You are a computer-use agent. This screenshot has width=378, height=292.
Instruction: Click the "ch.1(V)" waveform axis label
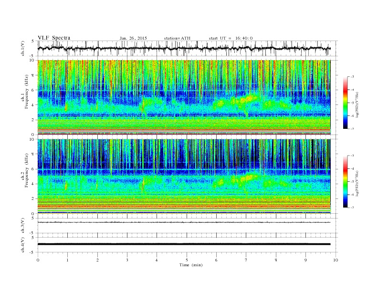(x=22, y=49)
